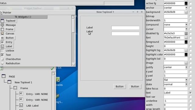This screenshot has width=195, height=110.
Task: Pick the Button widget icon
Action: click(x=2, y=38)
